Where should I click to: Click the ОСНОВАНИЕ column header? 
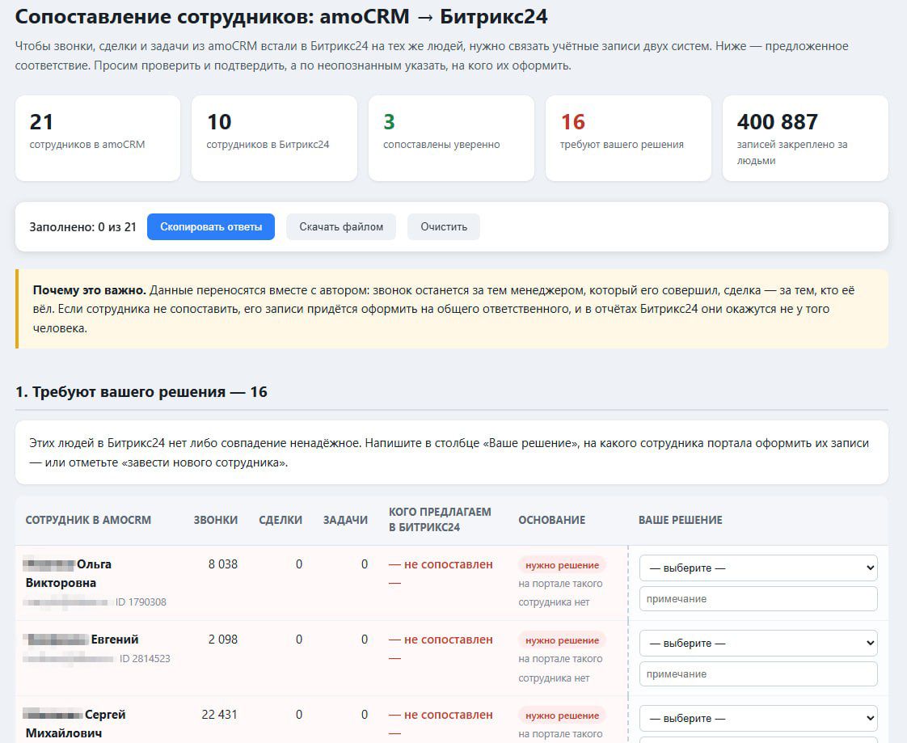552,520
